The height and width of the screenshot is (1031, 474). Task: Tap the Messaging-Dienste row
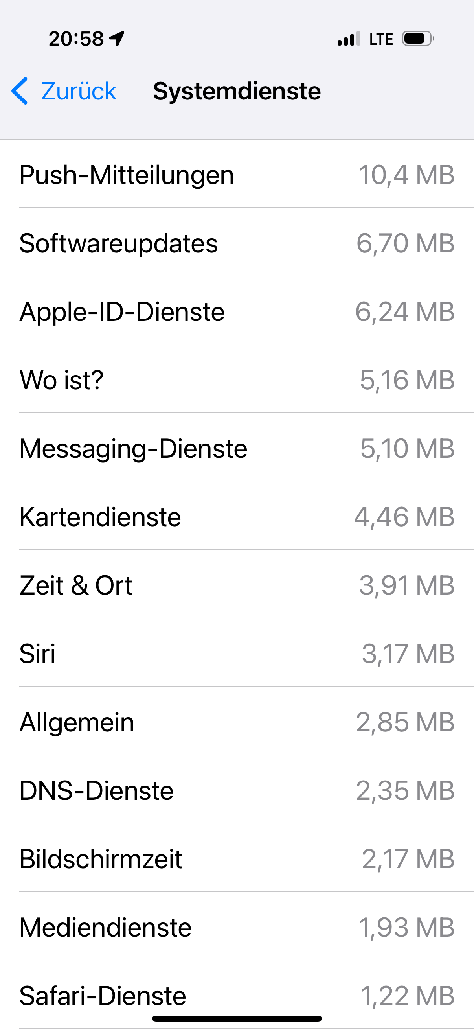[x=237, y=448]
